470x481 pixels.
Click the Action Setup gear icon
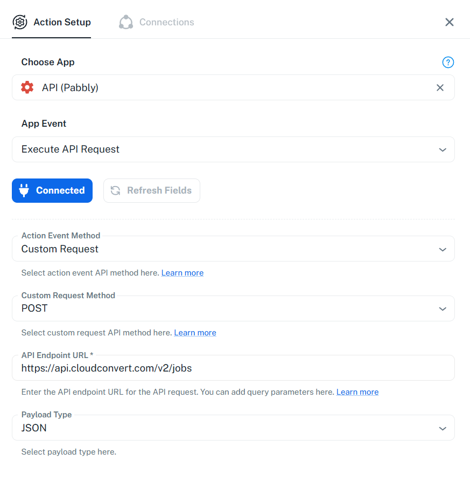click(20, 22)
